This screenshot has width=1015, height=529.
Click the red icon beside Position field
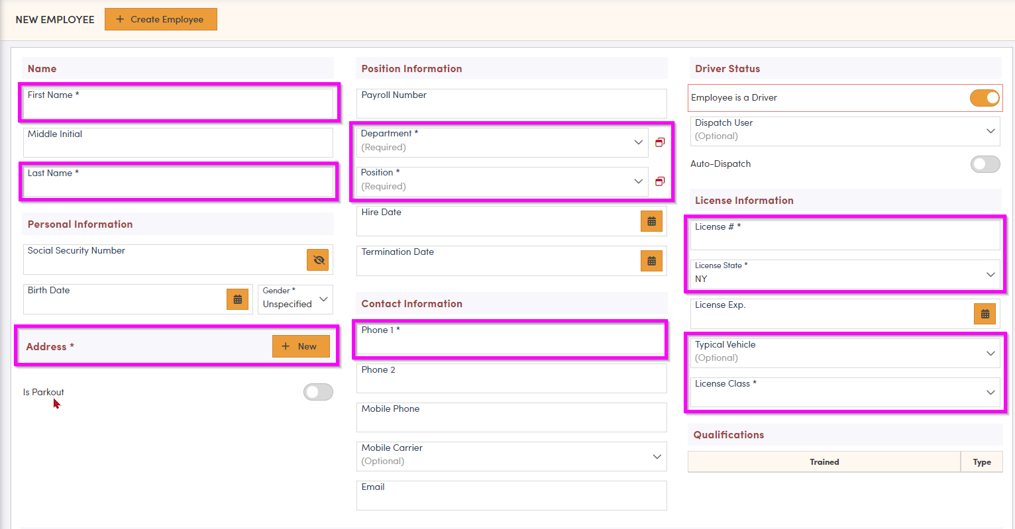coord(660,181)
